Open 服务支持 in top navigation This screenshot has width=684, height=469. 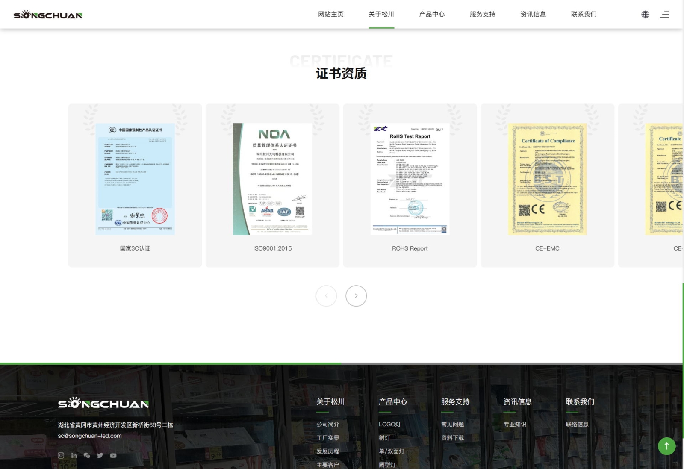coord(482,15)
